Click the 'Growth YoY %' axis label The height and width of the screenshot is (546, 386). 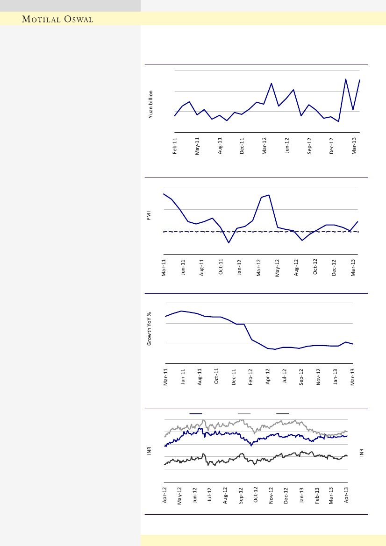[x=150, y=330]
